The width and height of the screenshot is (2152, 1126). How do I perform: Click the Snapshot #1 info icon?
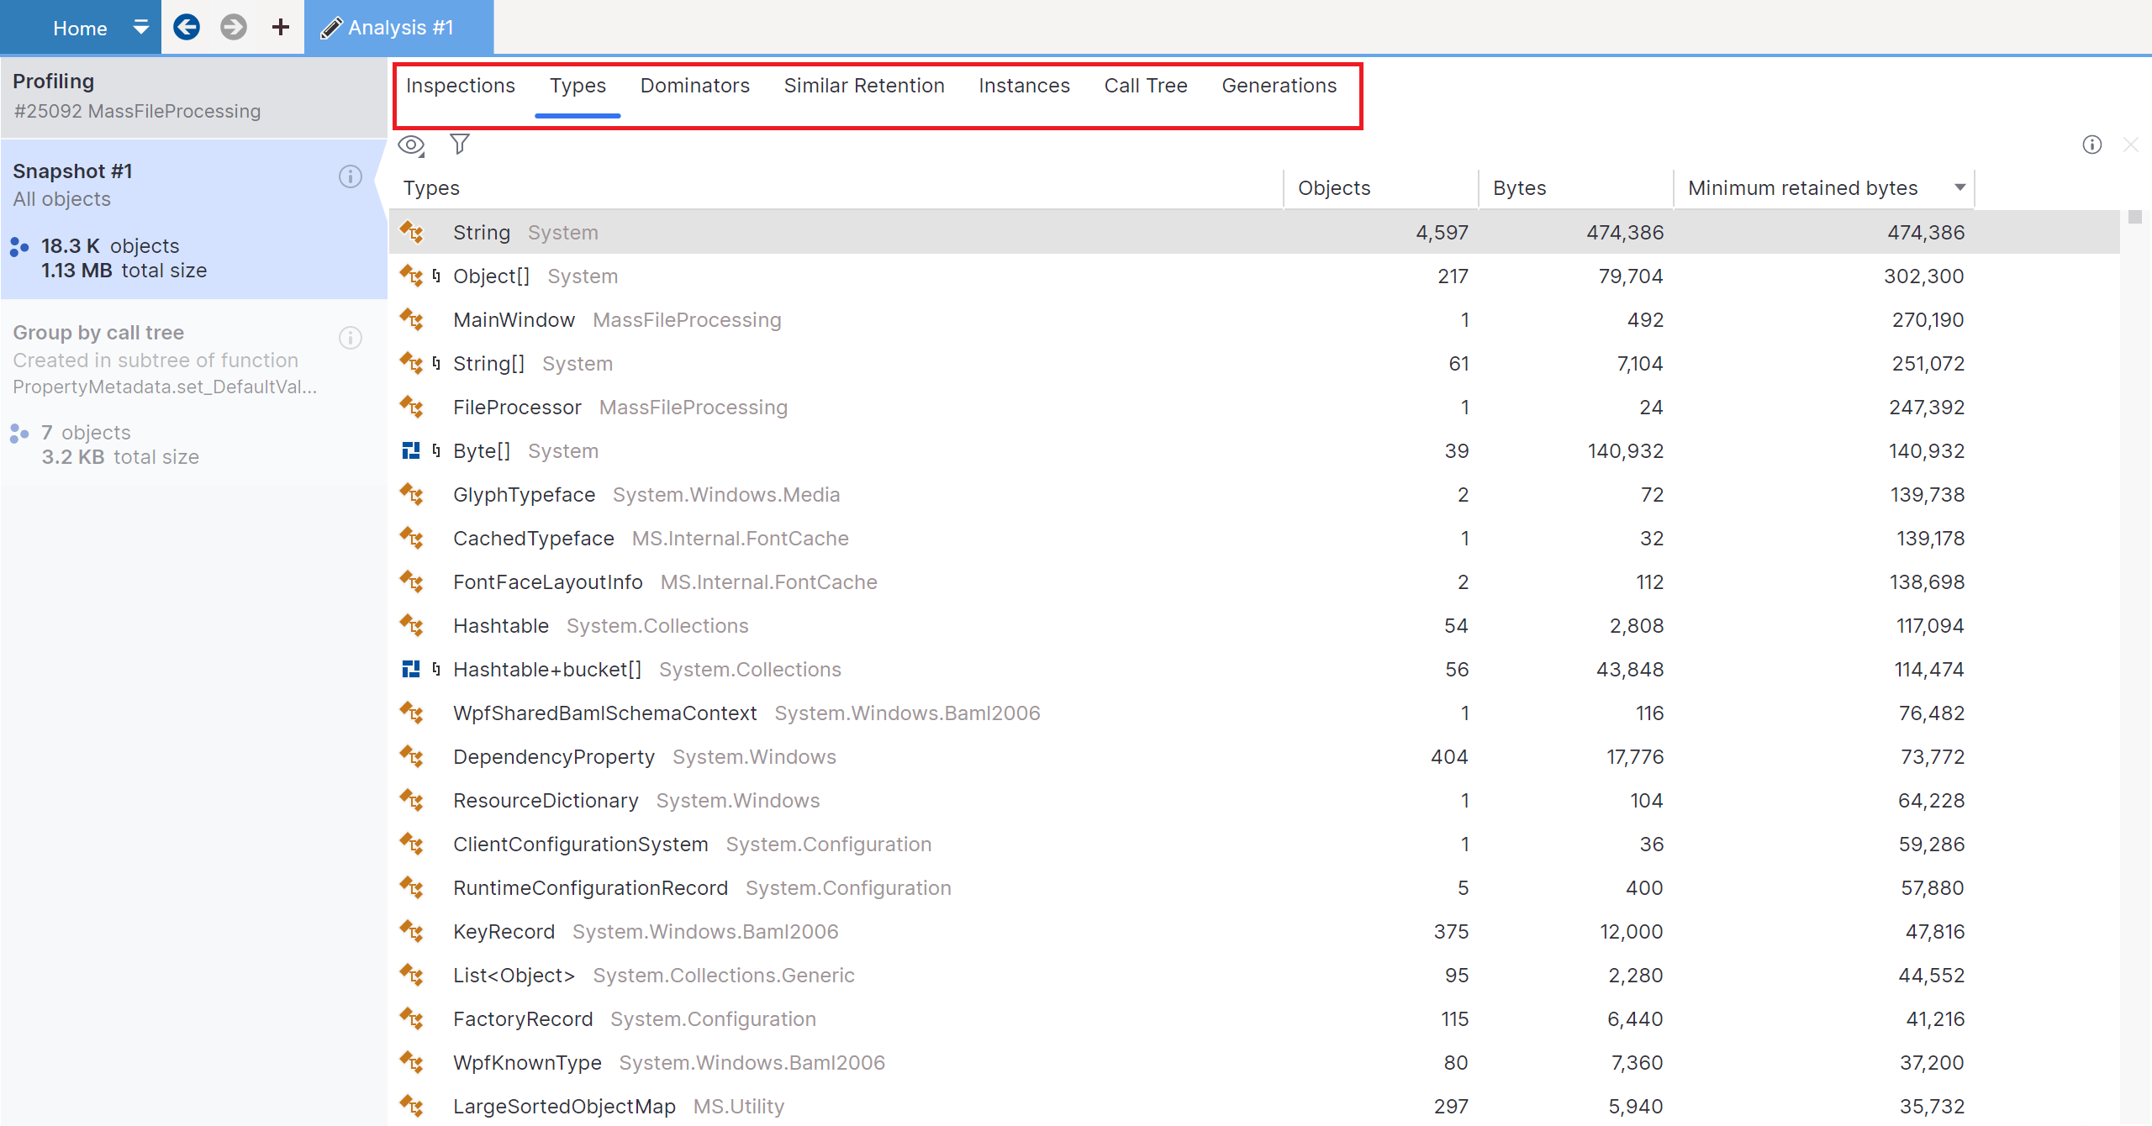[351, 177]
